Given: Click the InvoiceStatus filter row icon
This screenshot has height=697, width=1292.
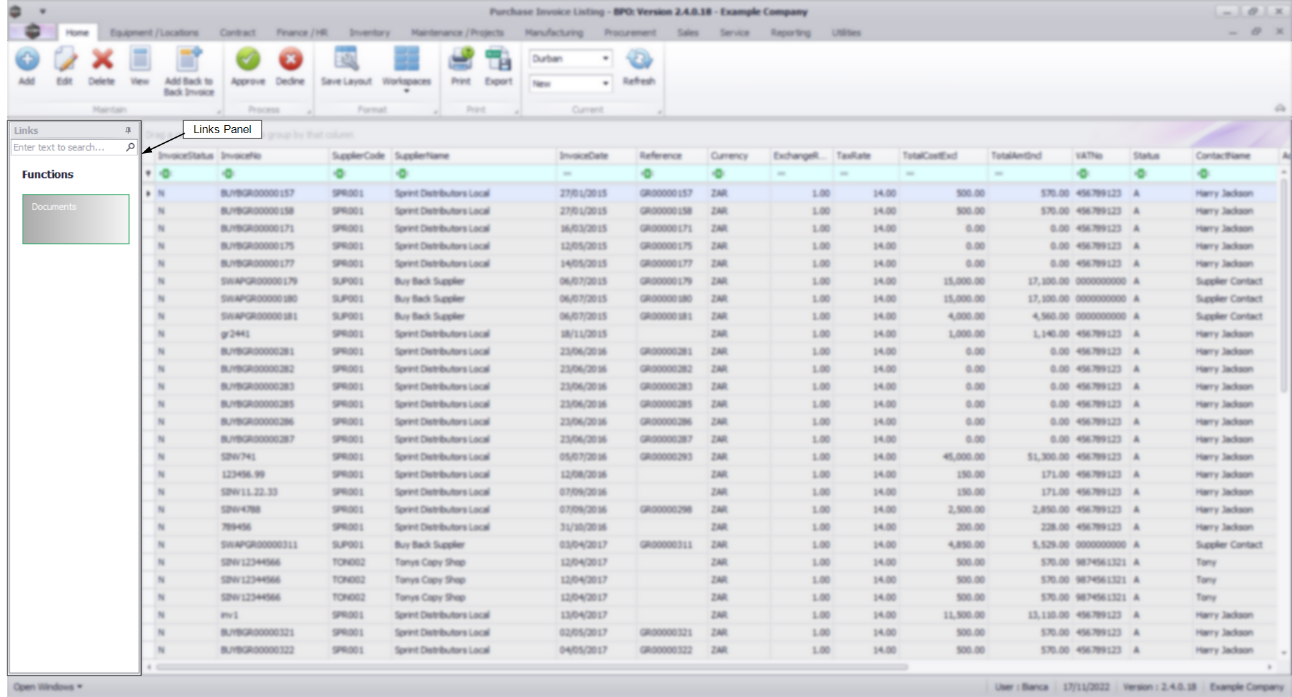Looking at the screenshot, I should coord(165,174).
